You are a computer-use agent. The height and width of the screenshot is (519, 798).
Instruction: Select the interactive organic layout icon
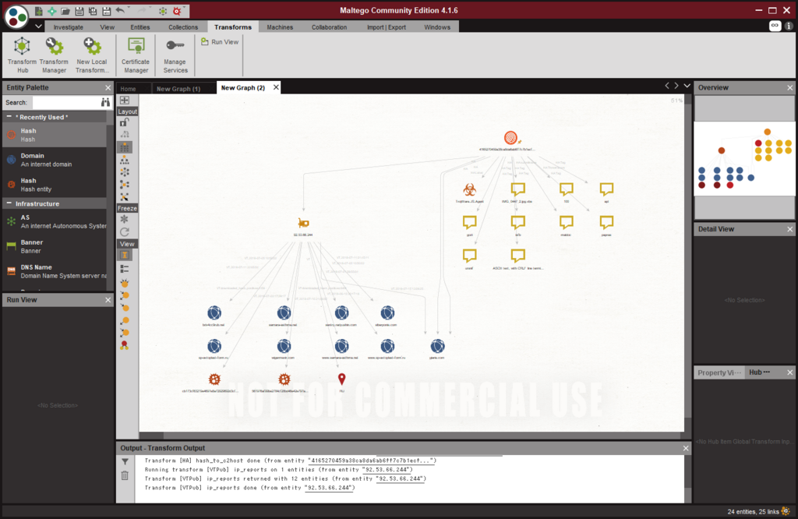click(125, 196)
